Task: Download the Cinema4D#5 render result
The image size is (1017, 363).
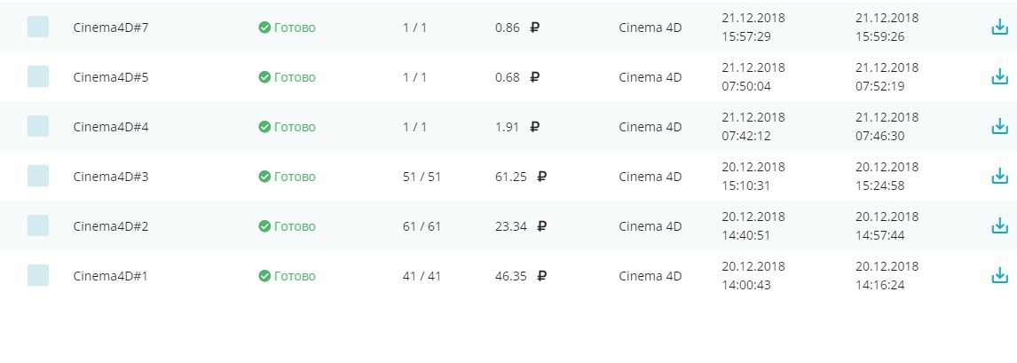Action: tap(1000, 77)
